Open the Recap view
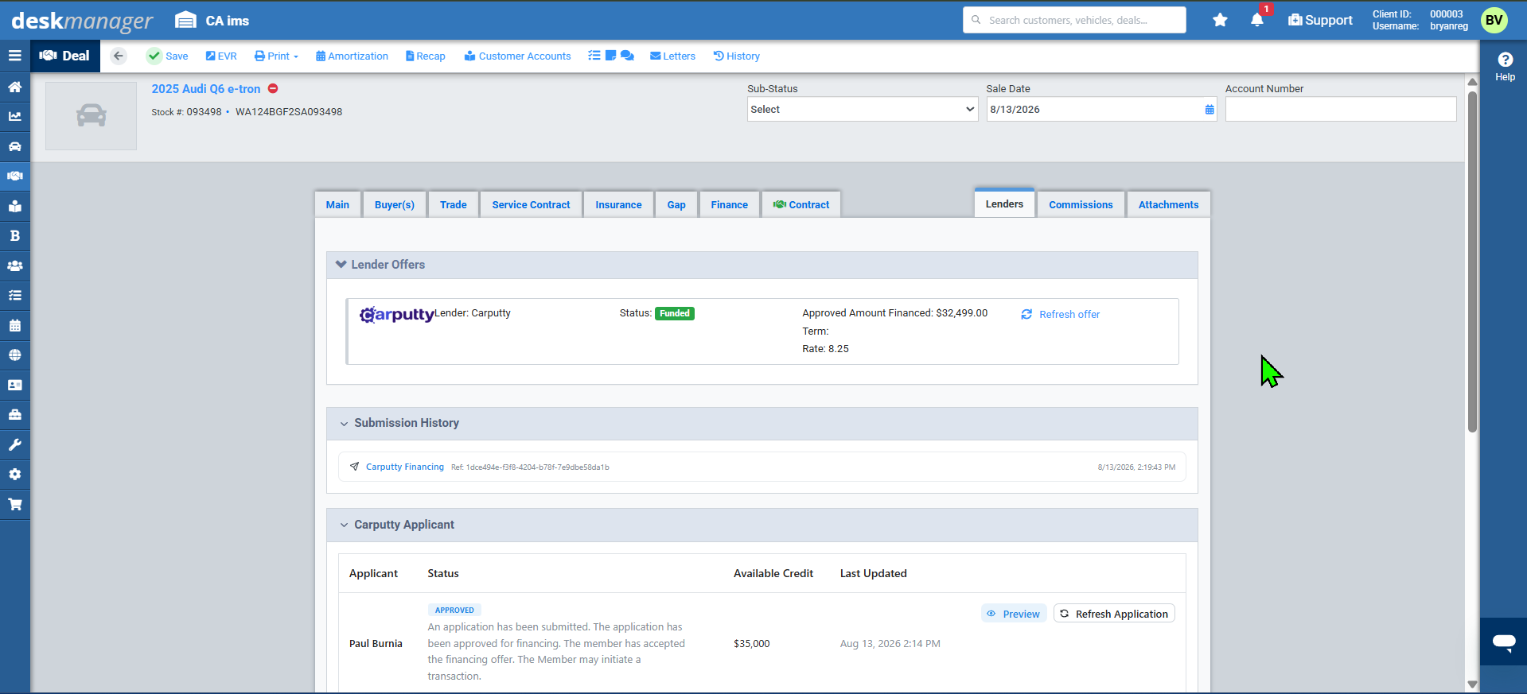This screenshot has height=694, width=1527. [x=425, y=56]
